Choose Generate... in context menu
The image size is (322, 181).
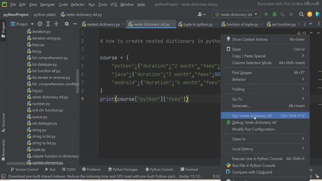(x=265, y=106)
